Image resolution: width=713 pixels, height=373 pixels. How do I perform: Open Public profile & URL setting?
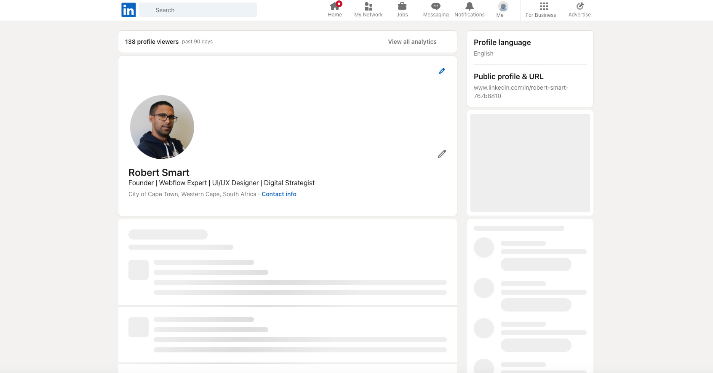point(508,77)
